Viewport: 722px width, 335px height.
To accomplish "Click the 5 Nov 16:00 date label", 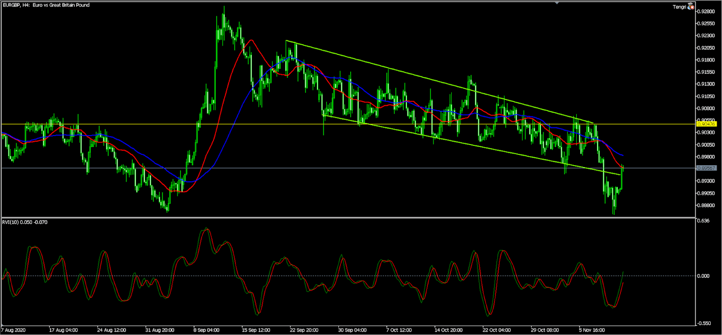I will 592,330.
